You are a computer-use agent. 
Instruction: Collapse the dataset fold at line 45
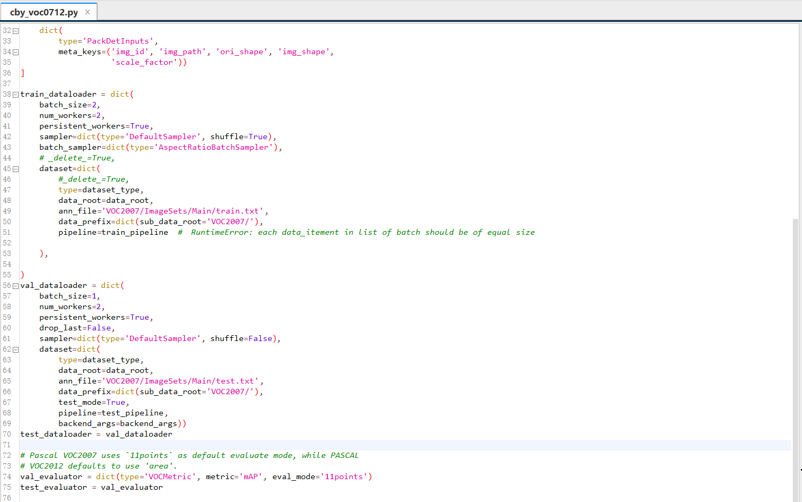coord(14,168)
